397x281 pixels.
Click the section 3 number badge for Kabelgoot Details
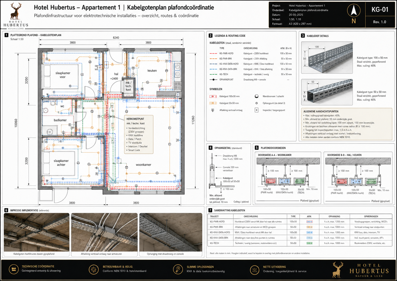click(x=303, y=35)
